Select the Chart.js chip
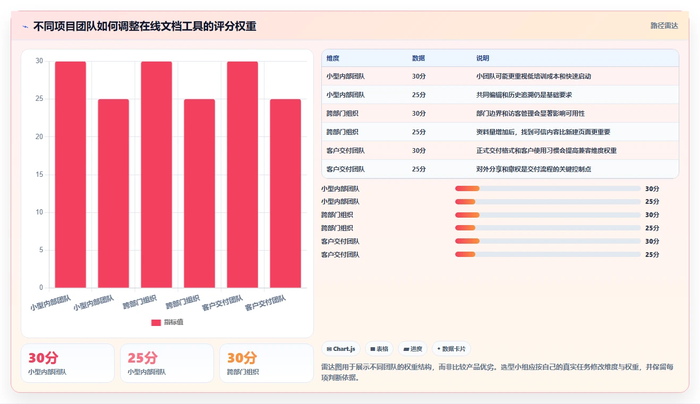This screenshot has width=700, height=404. click(x=341, y=349)
